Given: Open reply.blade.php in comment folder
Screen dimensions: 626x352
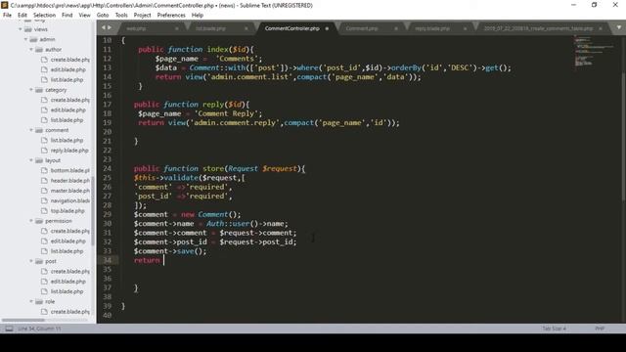Looking at the screenshot, I should coord(69,151).
